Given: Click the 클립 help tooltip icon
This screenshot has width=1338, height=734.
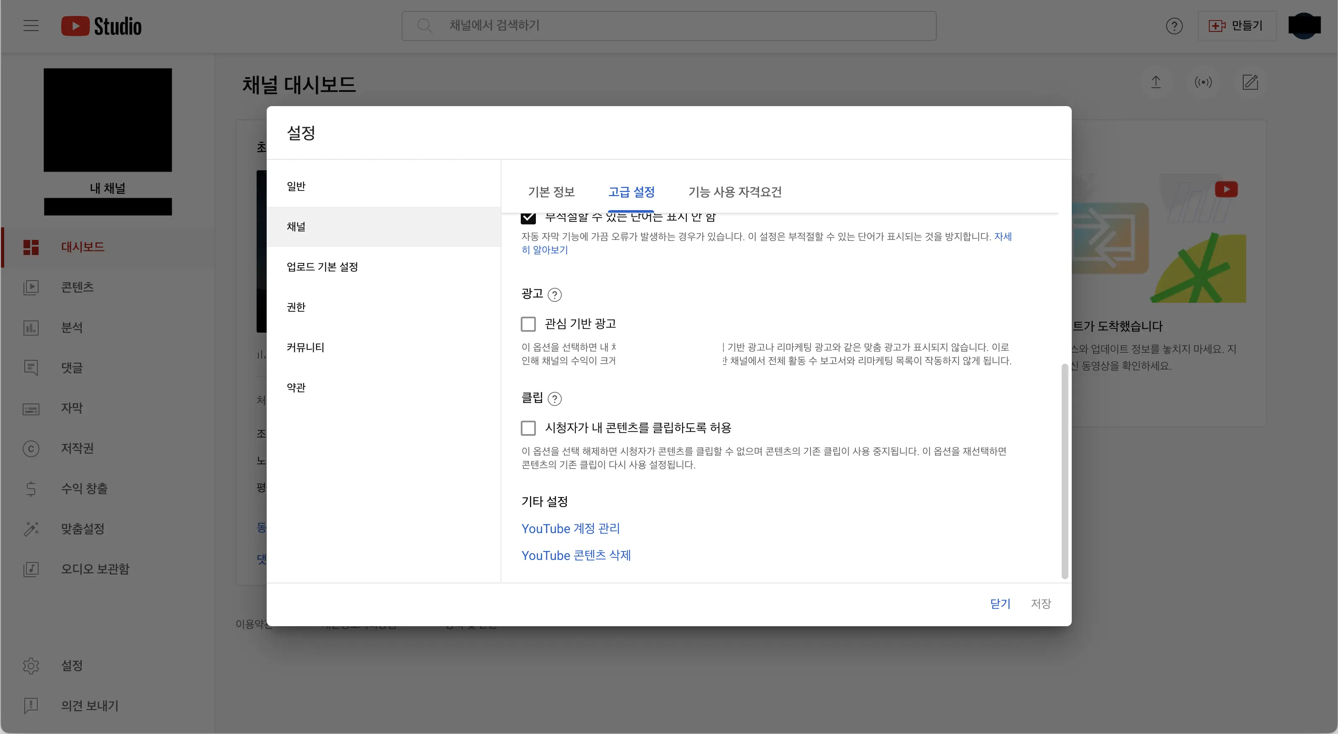Looking at the screenshot, I should point(555,399).
